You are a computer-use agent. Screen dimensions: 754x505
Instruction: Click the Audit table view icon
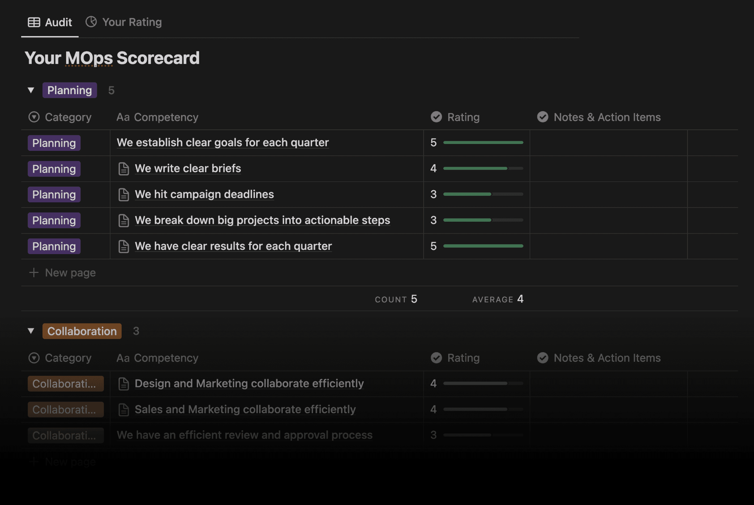[x=34, y=22]
